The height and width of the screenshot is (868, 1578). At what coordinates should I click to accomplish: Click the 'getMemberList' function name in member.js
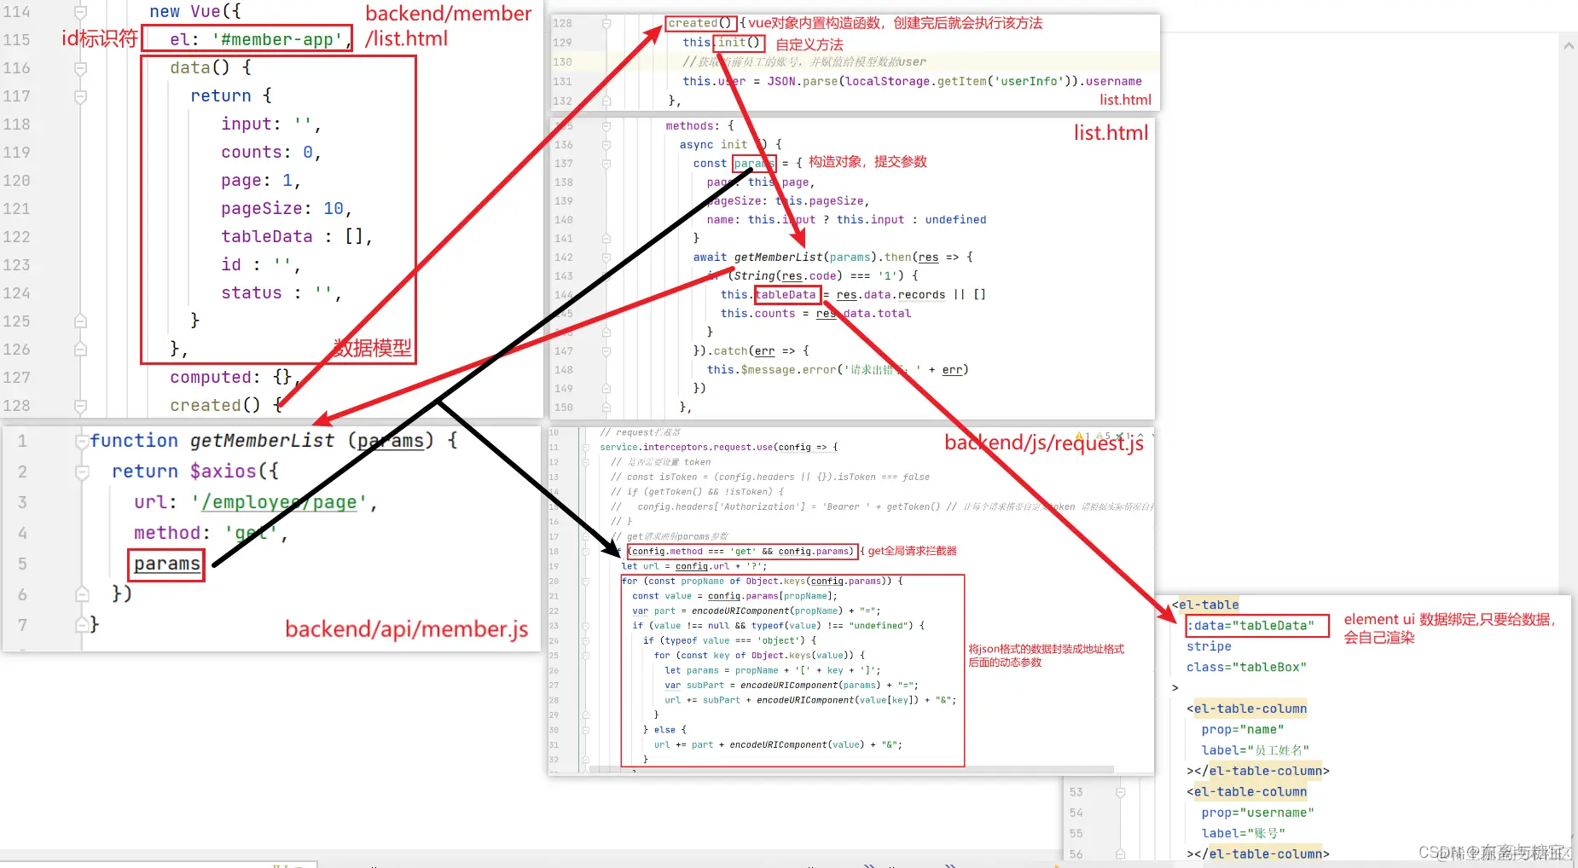262,441
